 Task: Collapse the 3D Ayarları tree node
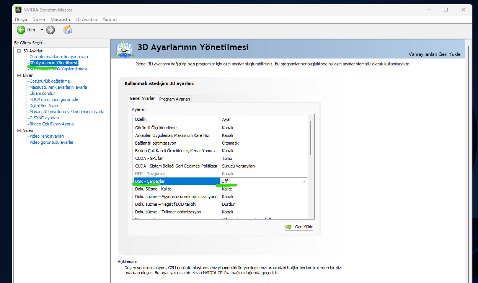[19, 51]
